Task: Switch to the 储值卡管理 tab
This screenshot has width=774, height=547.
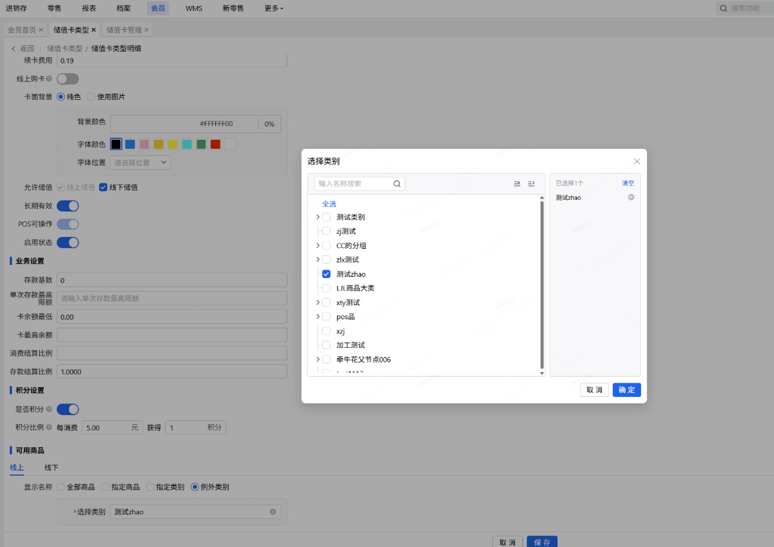Action: point(123,30)
